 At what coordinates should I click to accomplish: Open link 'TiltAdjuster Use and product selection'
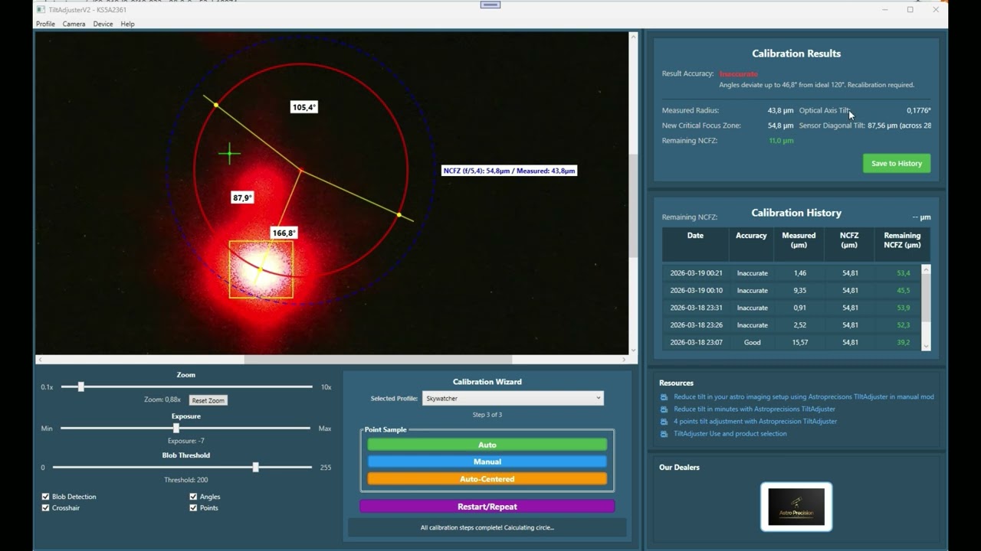point(730,433)
